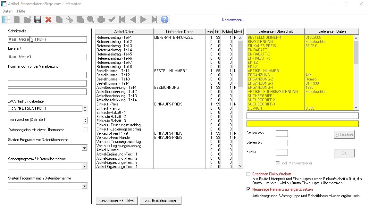The height and width of the screenshot is (217, 369).
Task: Select ARTIKEL-SUCHBEZEICHNUNG in supplier list
Action: point(300,92)
